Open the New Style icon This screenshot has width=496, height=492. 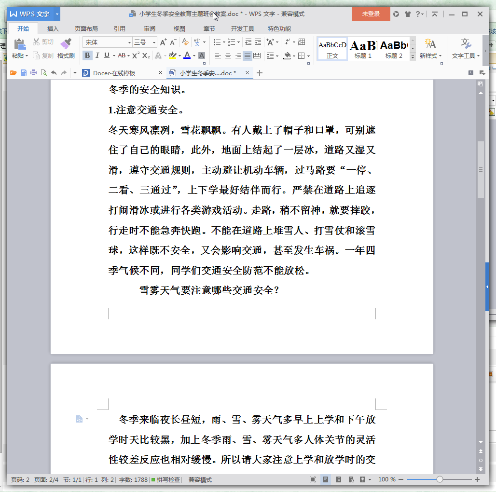click(430, 44)
